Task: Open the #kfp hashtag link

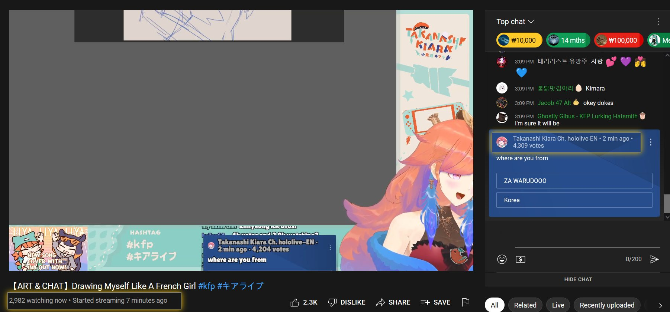Action: point(207,286)
